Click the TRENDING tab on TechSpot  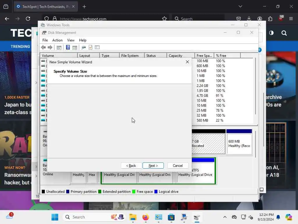pyautogui.click(x=20, y=46)
